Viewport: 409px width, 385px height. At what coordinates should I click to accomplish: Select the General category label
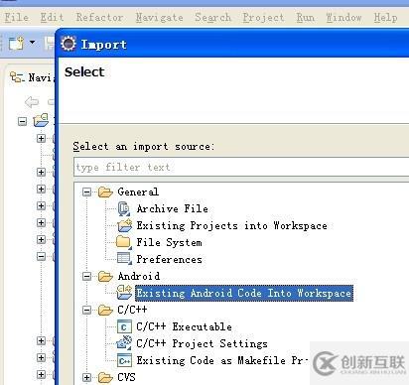tap(138, 192)
